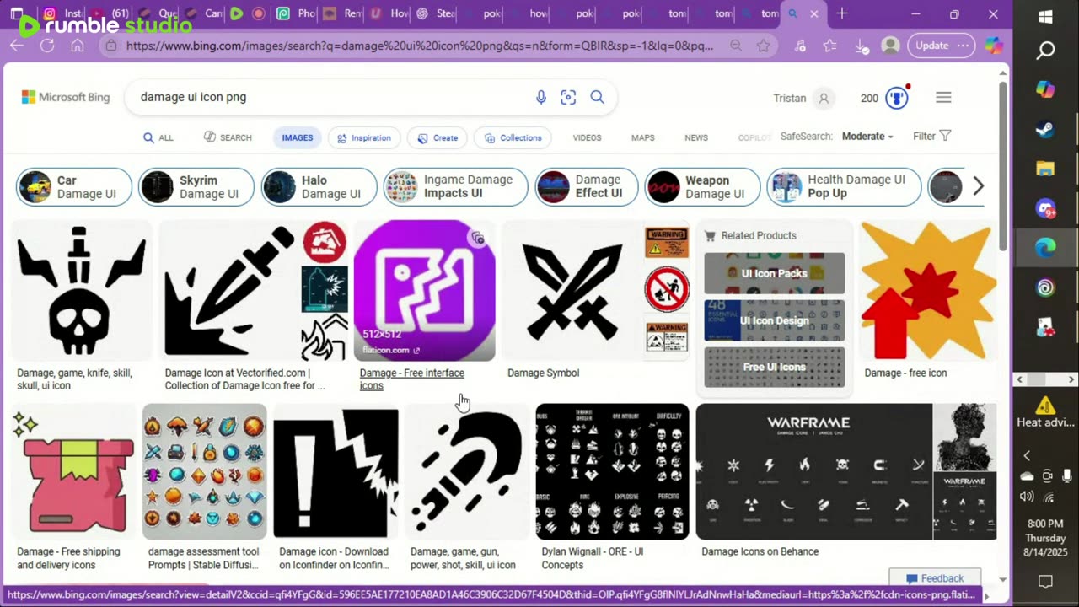Viewport: 1079px width, 607px height.
Task: Open crossed swords Damage Symbol image
Action: point(572,291)
